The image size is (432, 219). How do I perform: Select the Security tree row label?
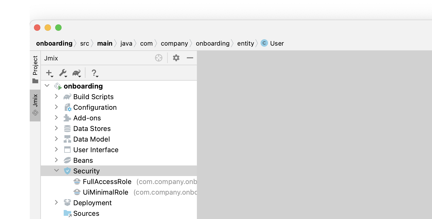[x=87, y=171]
